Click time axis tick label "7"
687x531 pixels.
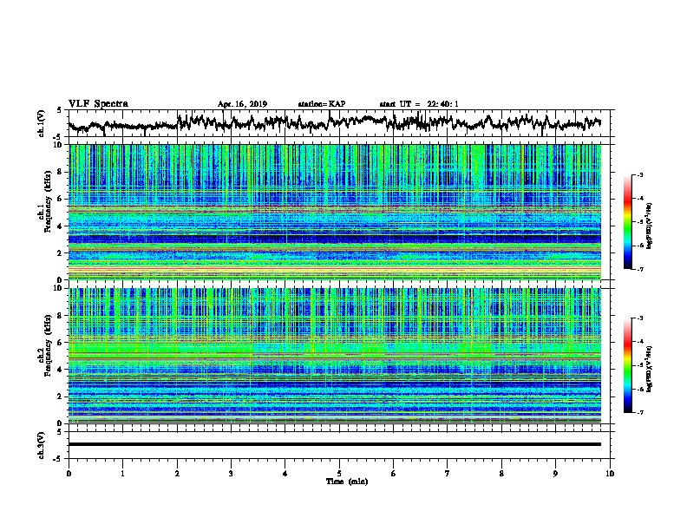(448, 474)
